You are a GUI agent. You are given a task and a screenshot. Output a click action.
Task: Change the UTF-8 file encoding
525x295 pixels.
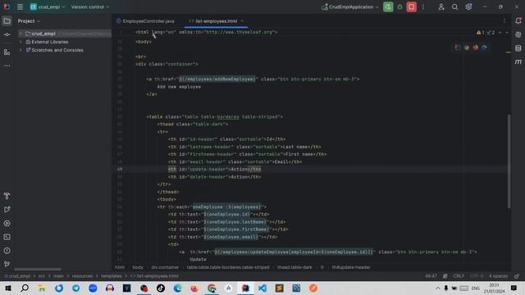tap(477, 276)
